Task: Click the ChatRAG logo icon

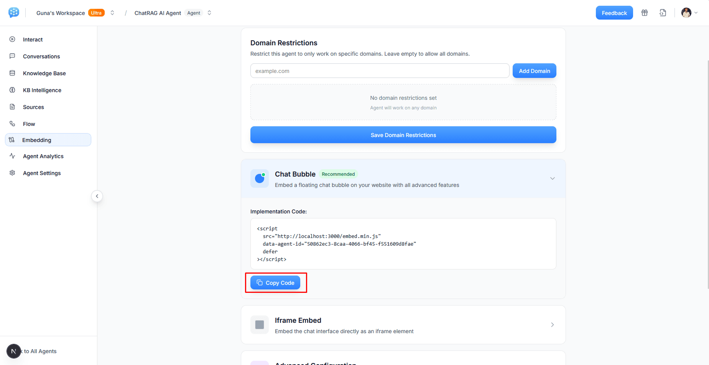Action: point(14,13)
